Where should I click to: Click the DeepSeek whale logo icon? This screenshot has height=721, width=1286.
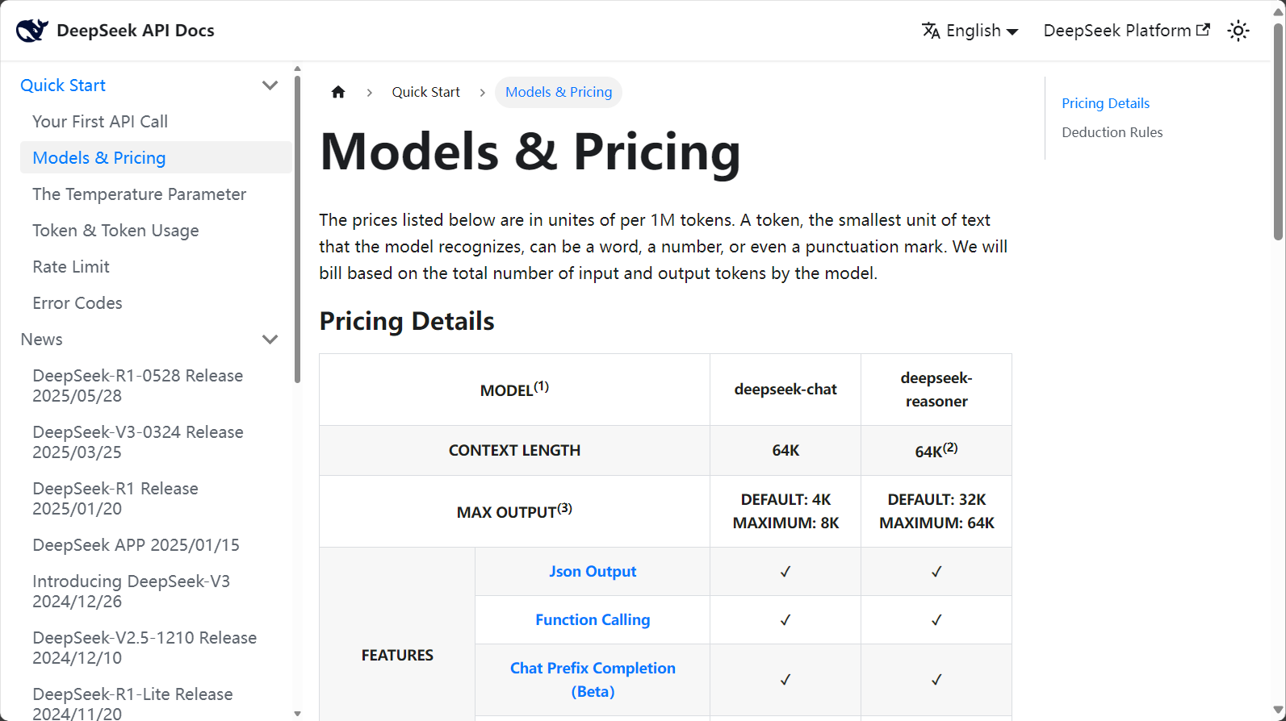32,31
